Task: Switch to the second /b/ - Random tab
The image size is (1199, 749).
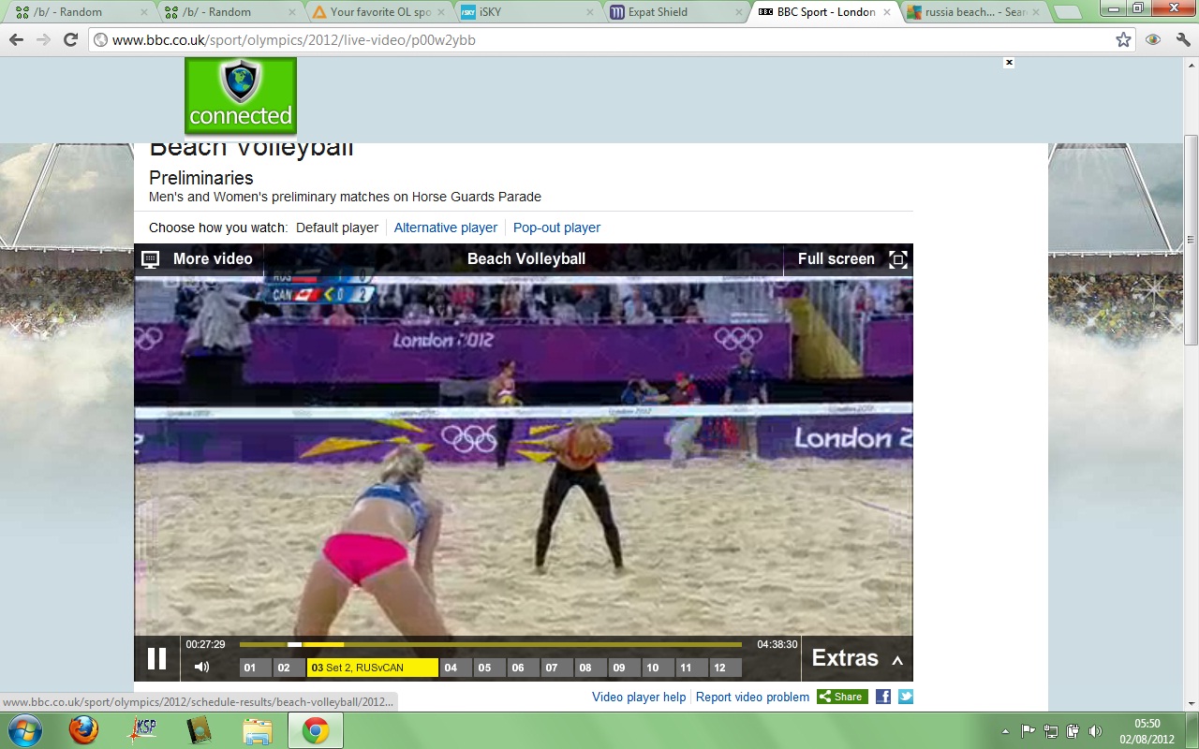Action: tap(228, 12)
